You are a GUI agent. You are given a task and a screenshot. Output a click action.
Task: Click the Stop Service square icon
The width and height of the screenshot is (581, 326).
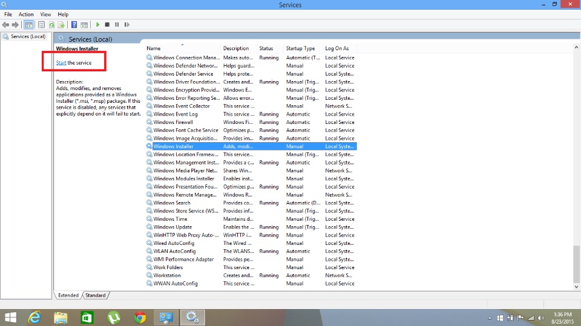pyautogui.click(x=107, y=24)
